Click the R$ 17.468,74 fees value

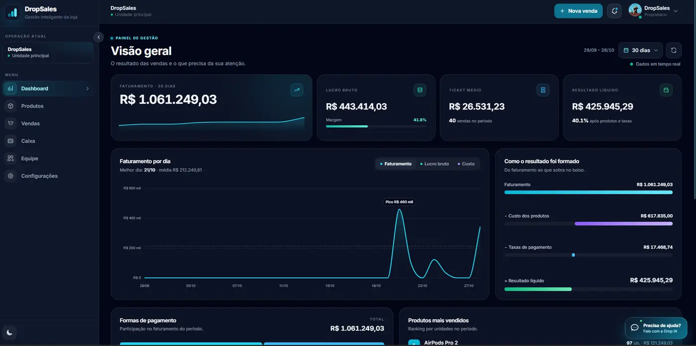tap(658, 247)
